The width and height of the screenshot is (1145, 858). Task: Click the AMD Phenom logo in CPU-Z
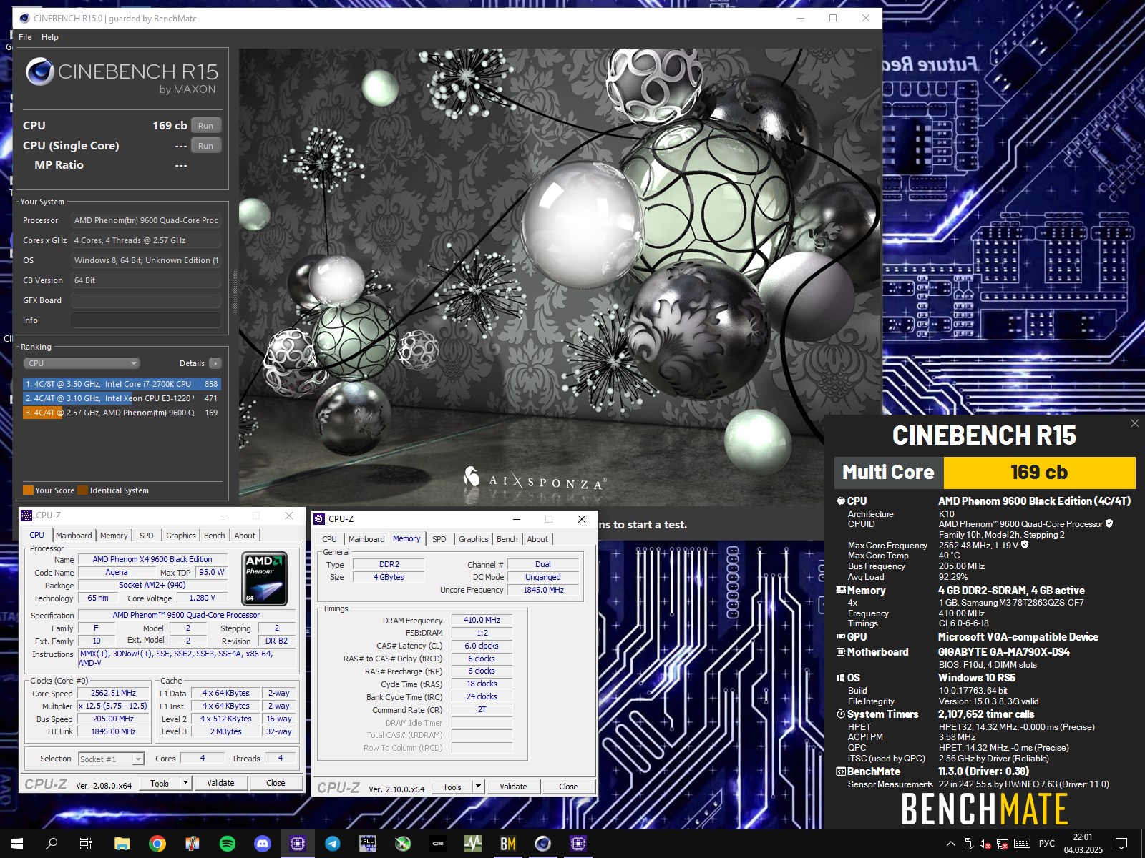pos(265,578)
